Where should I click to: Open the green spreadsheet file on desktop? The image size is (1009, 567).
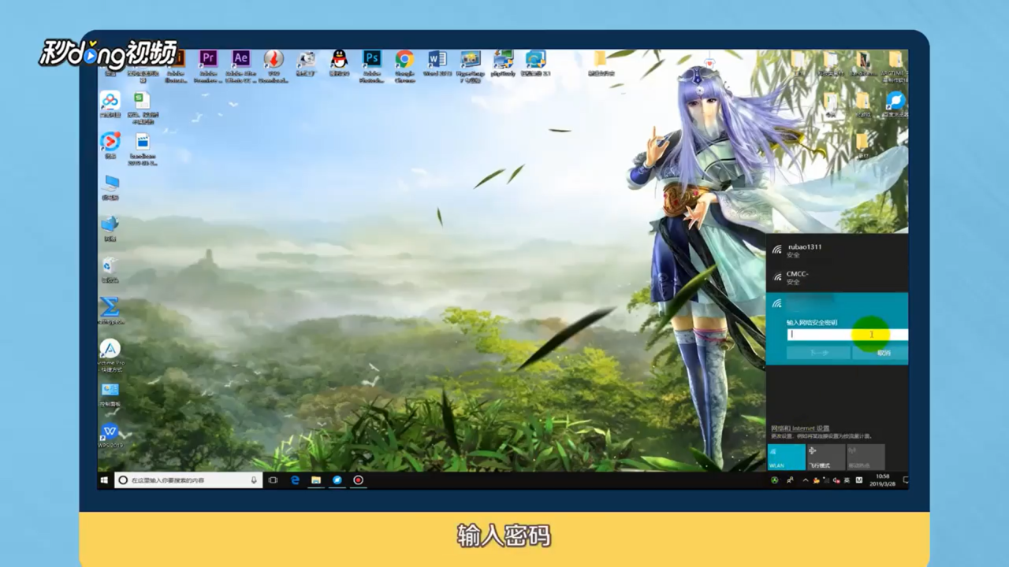pos(142,107)
